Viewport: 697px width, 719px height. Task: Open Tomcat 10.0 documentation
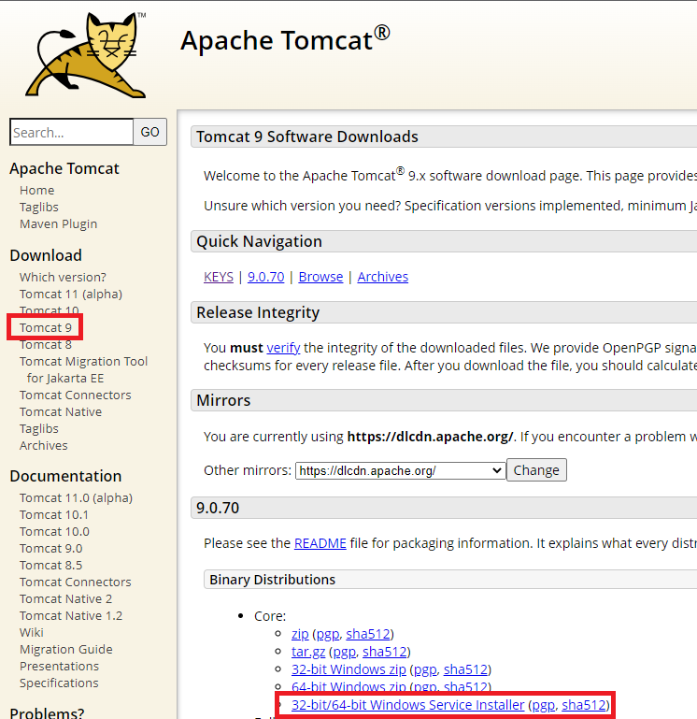pyautogui.click(x=54, y=531)
